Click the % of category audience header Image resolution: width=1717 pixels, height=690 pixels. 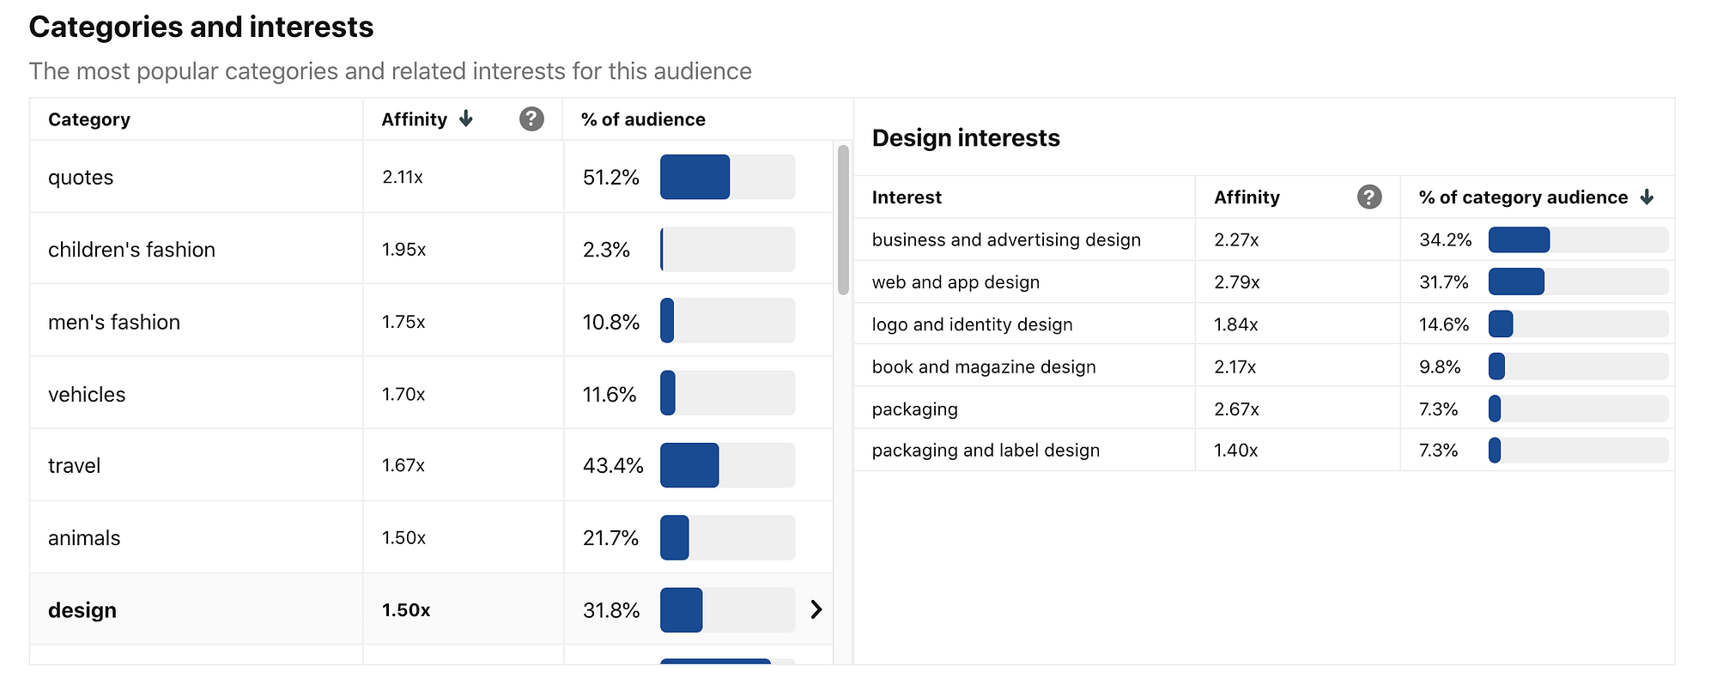click(x=1523, y=197)
